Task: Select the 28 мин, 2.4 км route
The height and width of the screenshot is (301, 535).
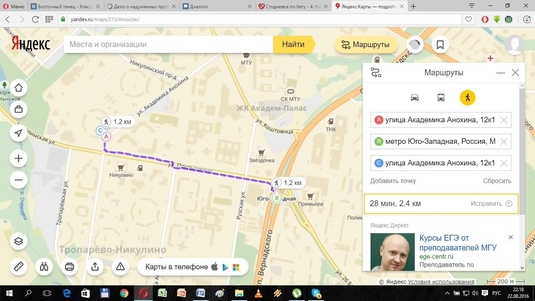Action: click(441, 204)
